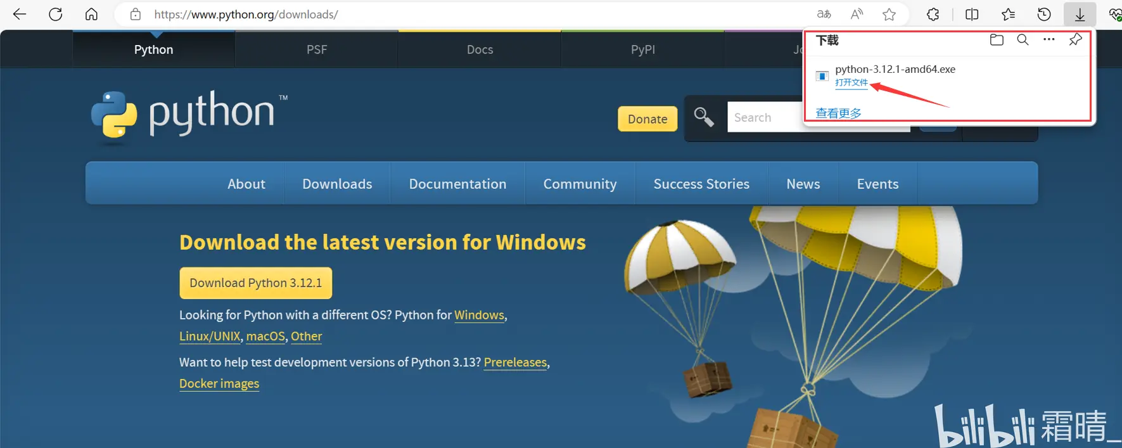Follow the macOS link
Image resolution: width=1122 pixels, height=448 pixels.
(265, 336)
